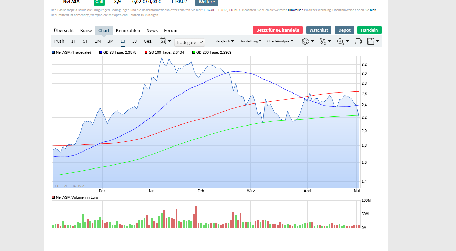Select the 3M time range
The width and height of the screenshot is (456, 251).
click(x=110, y=41)
